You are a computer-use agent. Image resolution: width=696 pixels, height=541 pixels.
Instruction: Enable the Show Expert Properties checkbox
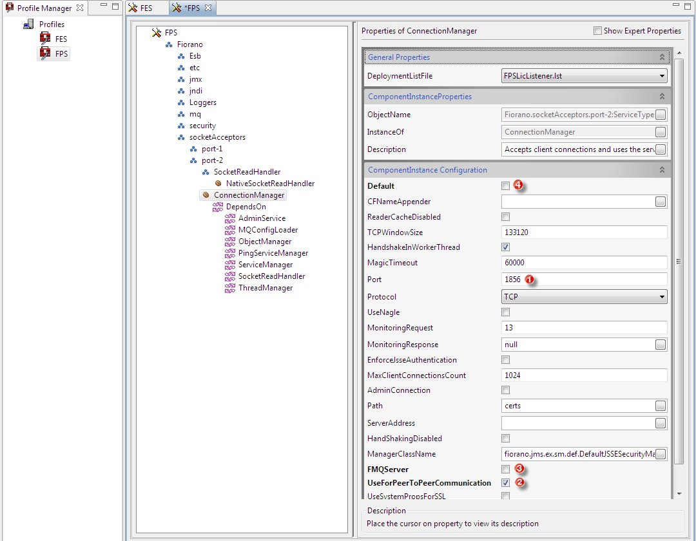point(598,31)
